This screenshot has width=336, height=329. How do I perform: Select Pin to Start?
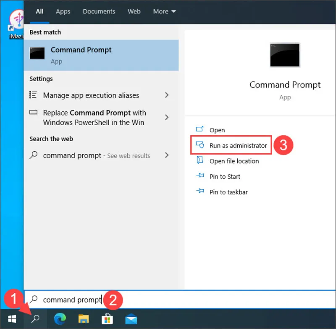click(x=218, y=176)
